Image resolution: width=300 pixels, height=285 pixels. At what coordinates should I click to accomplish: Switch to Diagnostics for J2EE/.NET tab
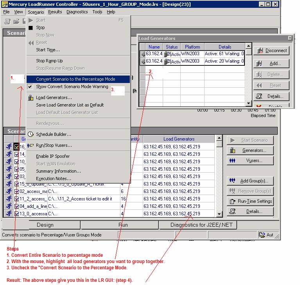[x=198, y=225]
